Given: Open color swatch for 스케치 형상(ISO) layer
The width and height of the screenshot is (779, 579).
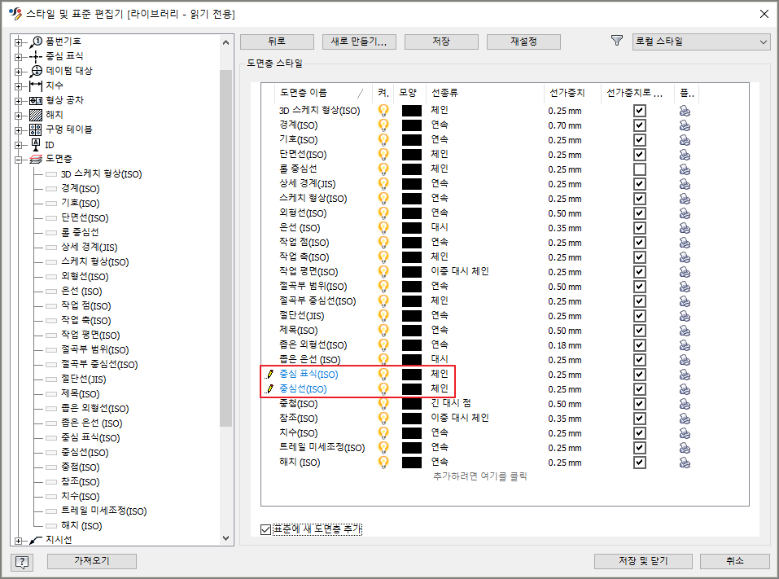Looking at the screenshot, I should [412, 199].
